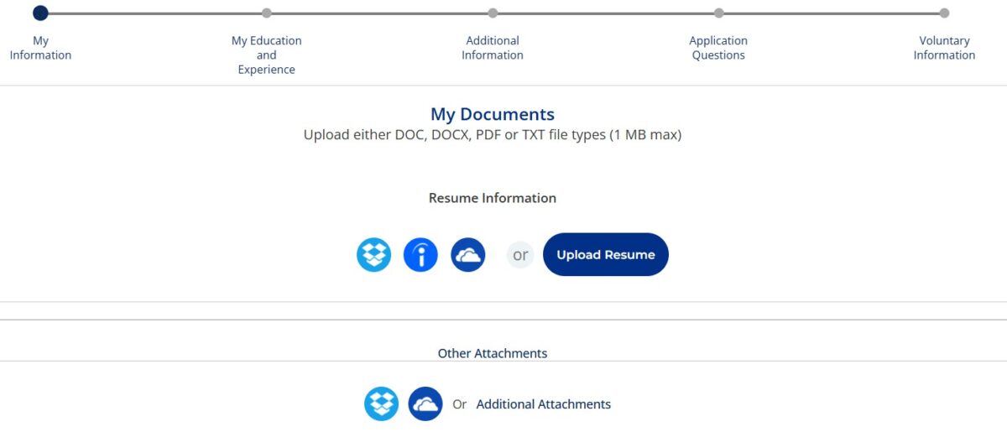Image resolution: width=1007 pixels, height=432 pixels.
Task: Click the file types upload instruction text
Action: coord(493,134)
